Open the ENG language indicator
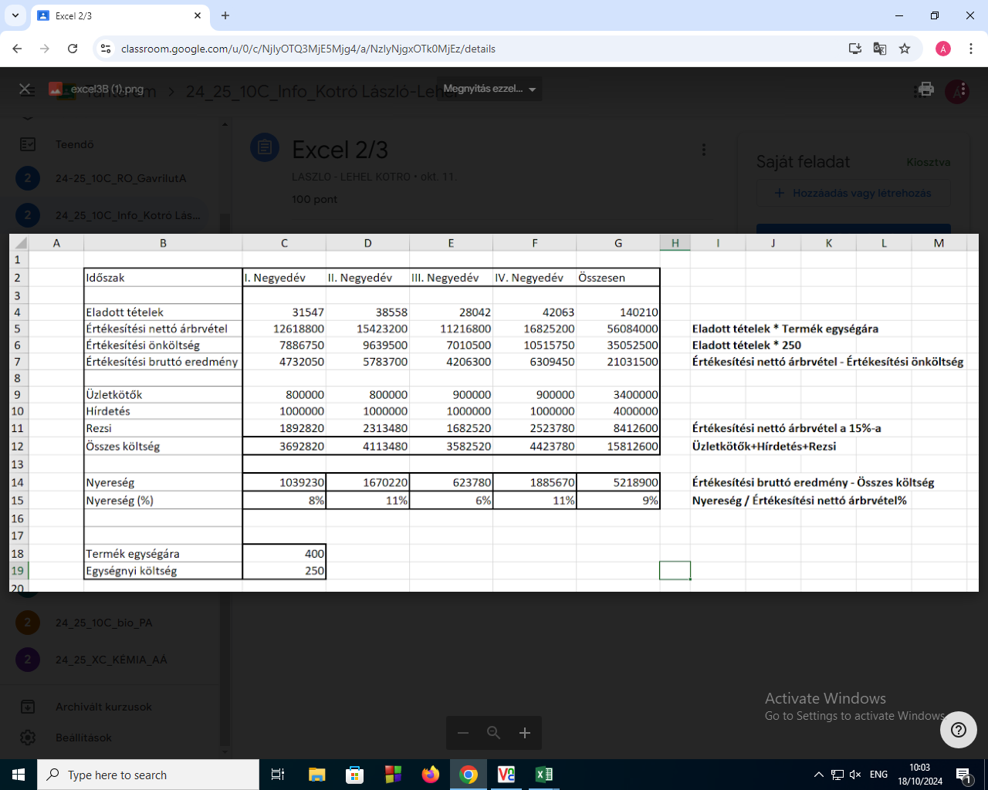 point(878,775)
